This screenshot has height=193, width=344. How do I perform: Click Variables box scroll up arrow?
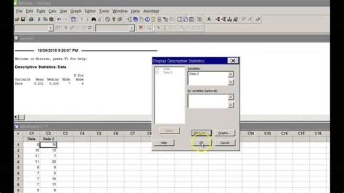point(231,75)
